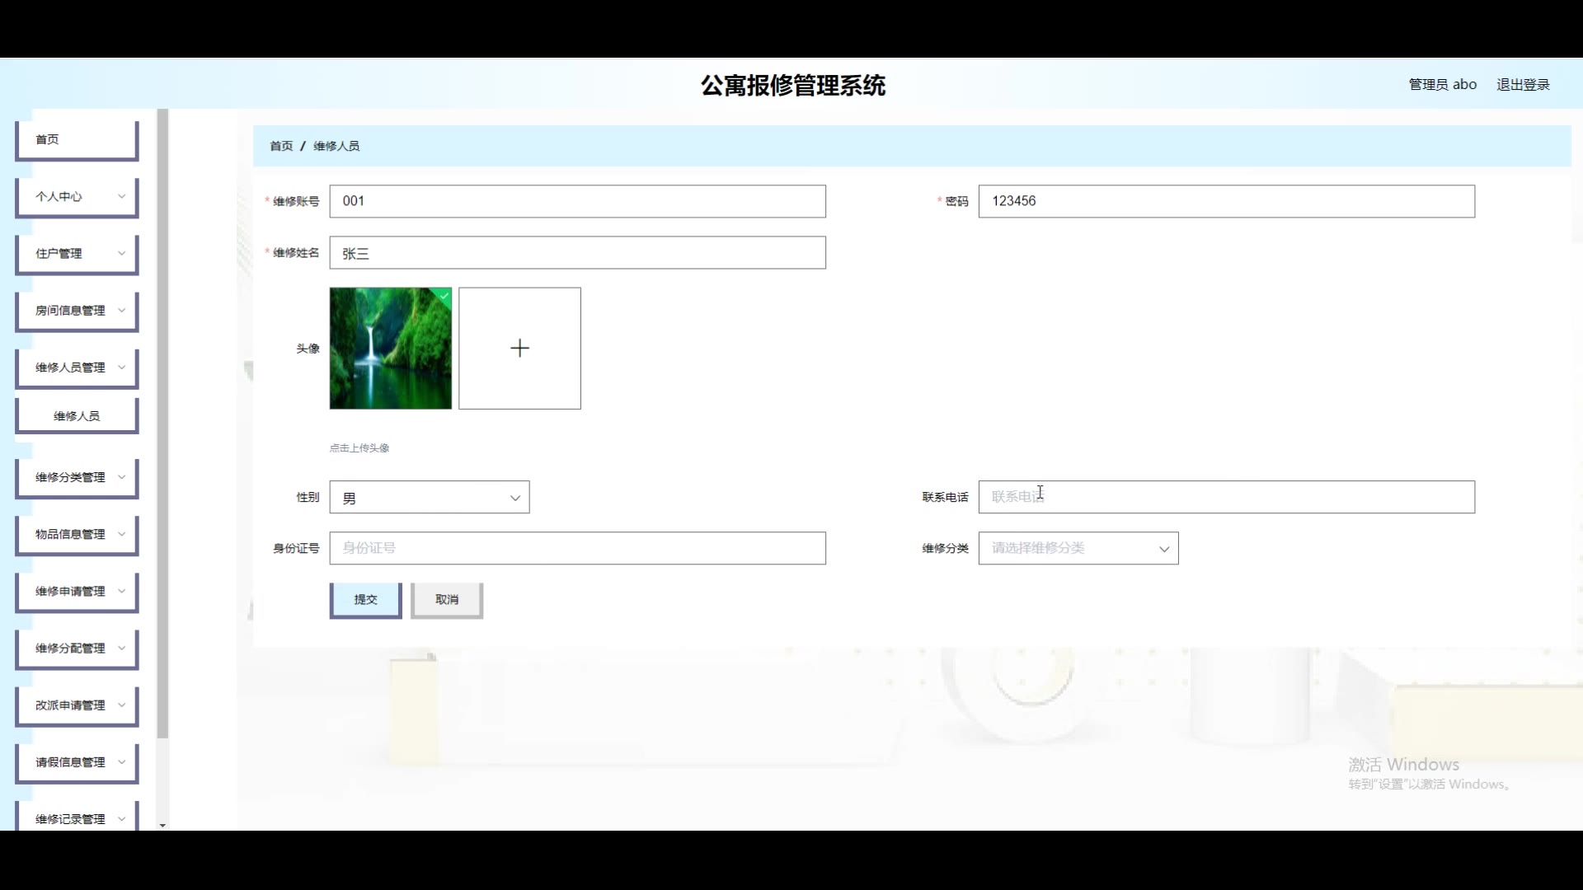Screen dimensions: 1583x890
Task: Select the uploaded waterfall avatar thumbnail
Action: pyautogui.click(x=391, y=348)
